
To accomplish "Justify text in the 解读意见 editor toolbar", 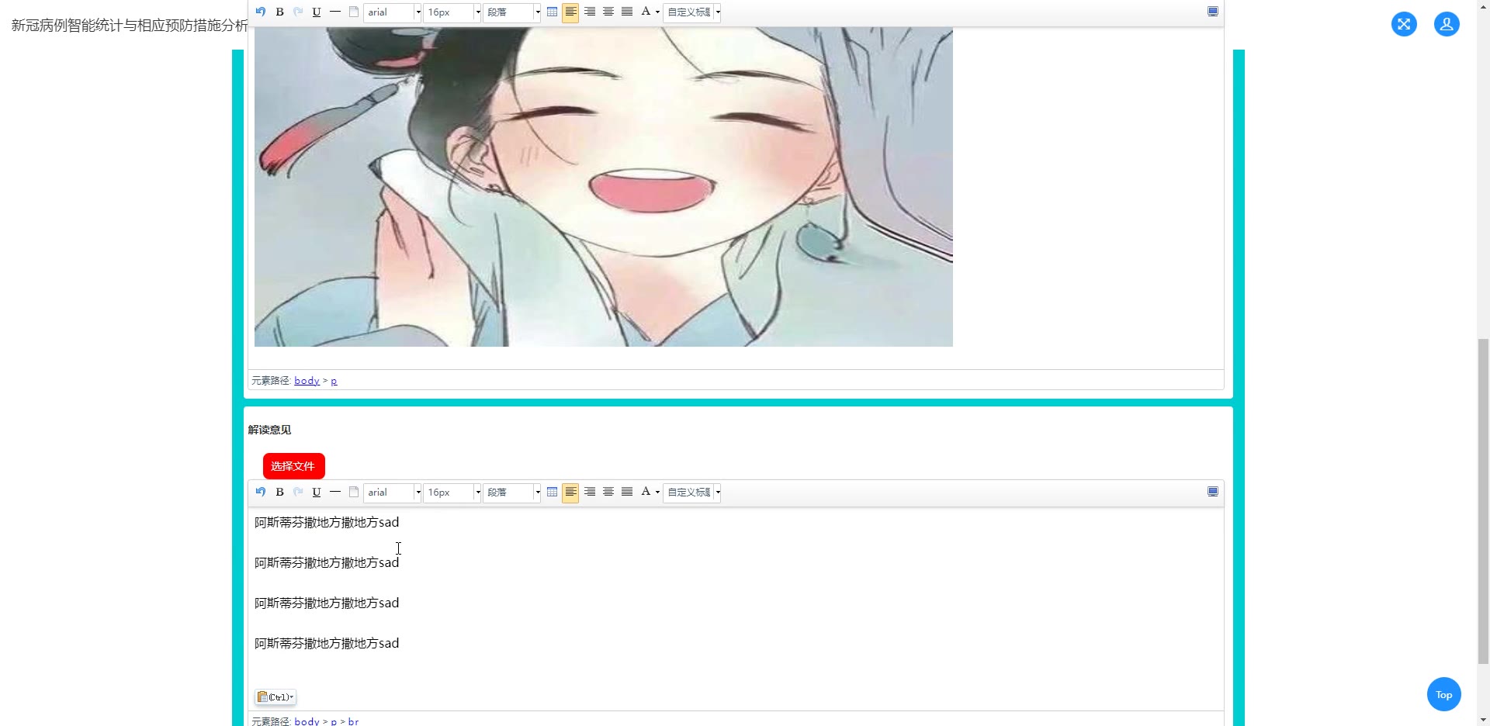I will coord(627,492).
